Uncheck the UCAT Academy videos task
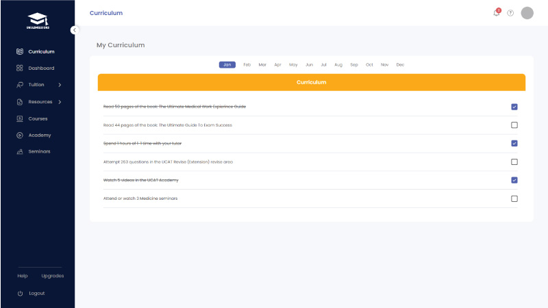Viewport: 548px width, 308px height. tap(514, 180)
